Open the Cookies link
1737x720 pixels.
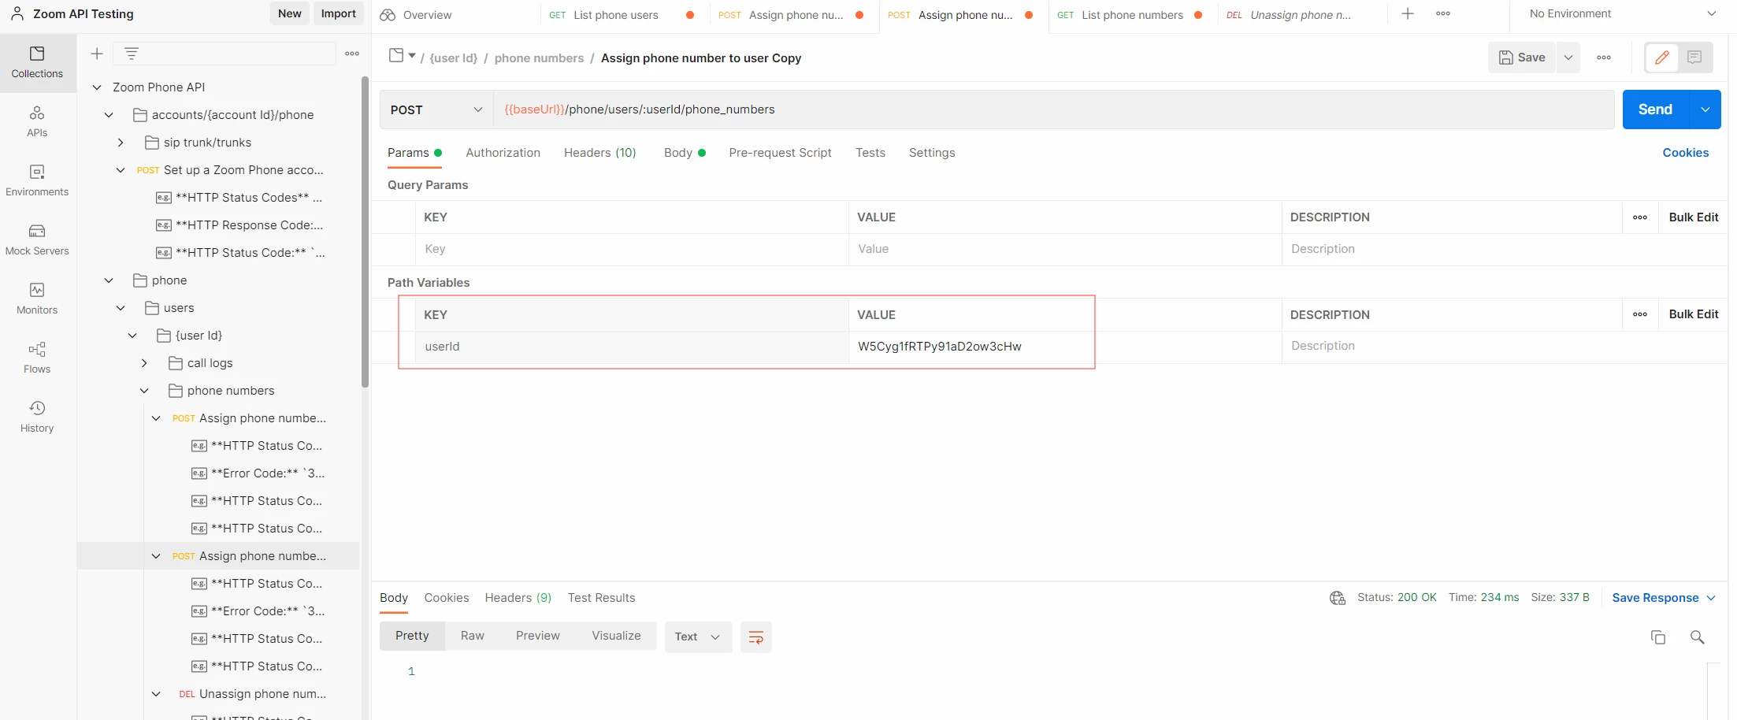1686,153
